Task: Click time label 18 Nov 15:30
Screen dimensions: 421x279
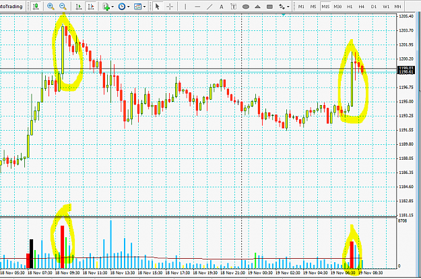Action: [x=150, y=273]
